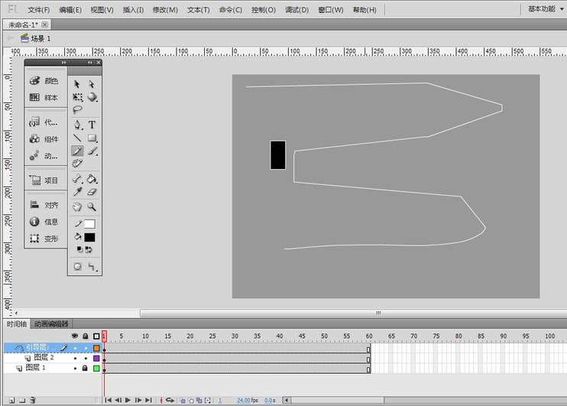Click the 场景 1 scene label
This screenshot has width=567, height=406.
(x=40, y=38)
